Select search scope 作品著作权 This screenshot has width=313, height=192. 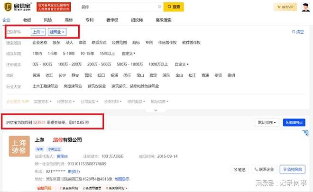coord(167,43)
